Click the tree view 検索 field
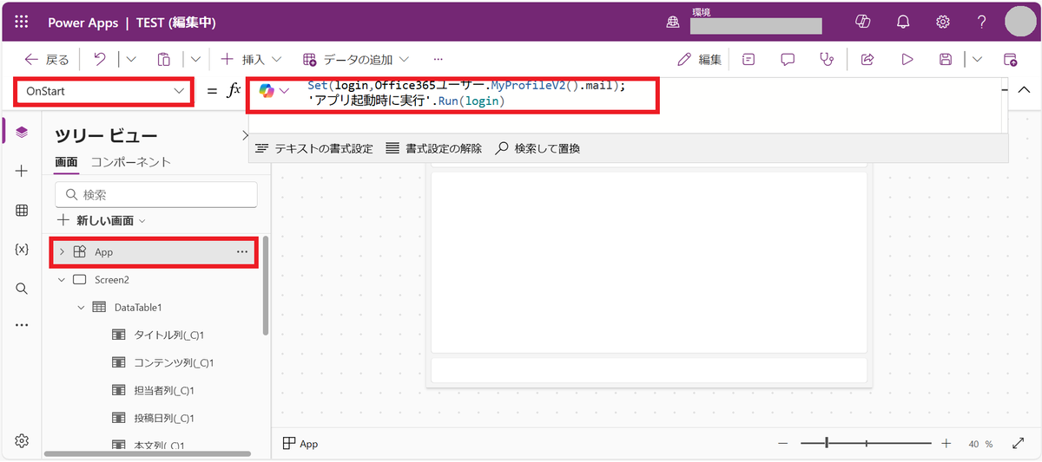Viewport: 1042px width, 462px height. tap(156, 195)
